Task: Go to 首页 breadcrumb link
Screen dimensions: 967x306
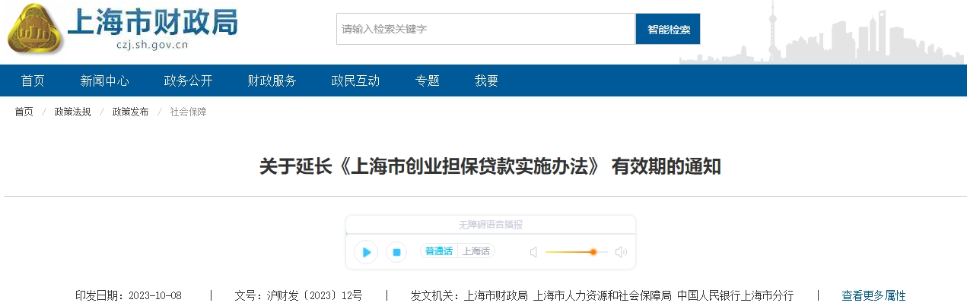Action: tap(24, 112)
